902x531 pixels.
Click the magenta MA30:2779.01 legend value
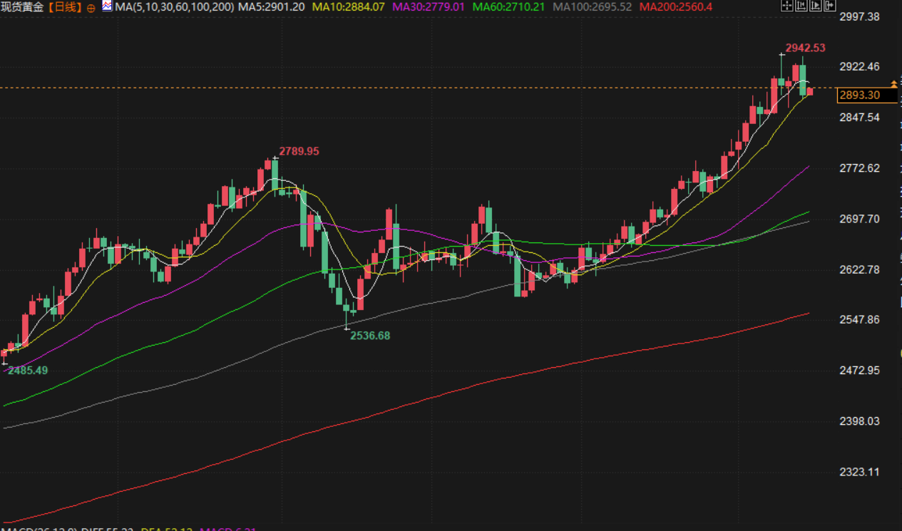pyautogui.click(x=429, y=7)
